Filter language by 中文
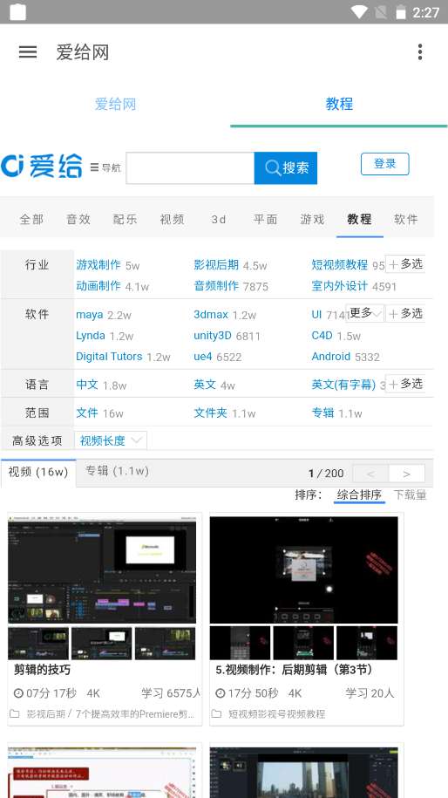The height and width of the screenshot is (798, 448). coord(87,385)
